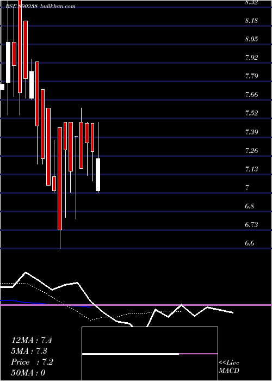Click the 7 price axis label
Viewport: 272px width, 381px height.
248,187
